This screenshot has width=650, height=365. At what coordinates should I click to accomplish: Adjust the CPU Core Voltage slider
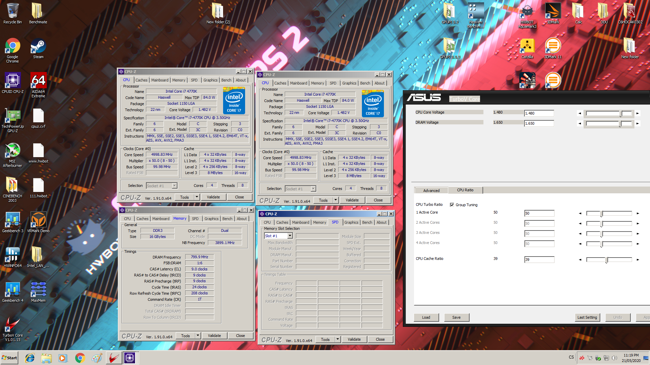click(609, 114)
